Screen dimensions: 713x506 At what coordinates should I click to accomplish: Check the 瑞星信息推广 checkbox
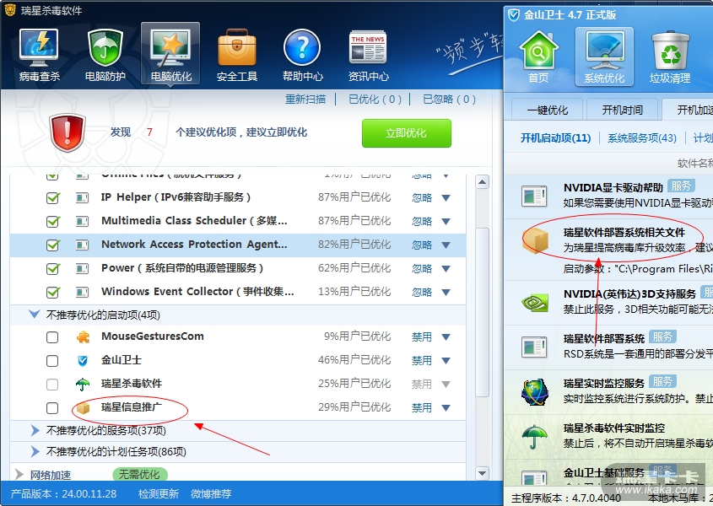pyautogui.click(x=52, y=408)
